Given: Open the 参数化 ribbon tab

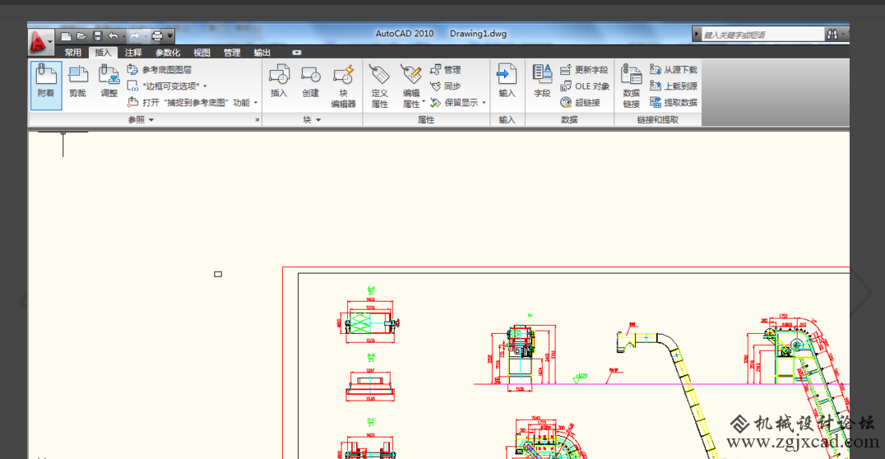Looking at the screenshot, I should [168, 53].
